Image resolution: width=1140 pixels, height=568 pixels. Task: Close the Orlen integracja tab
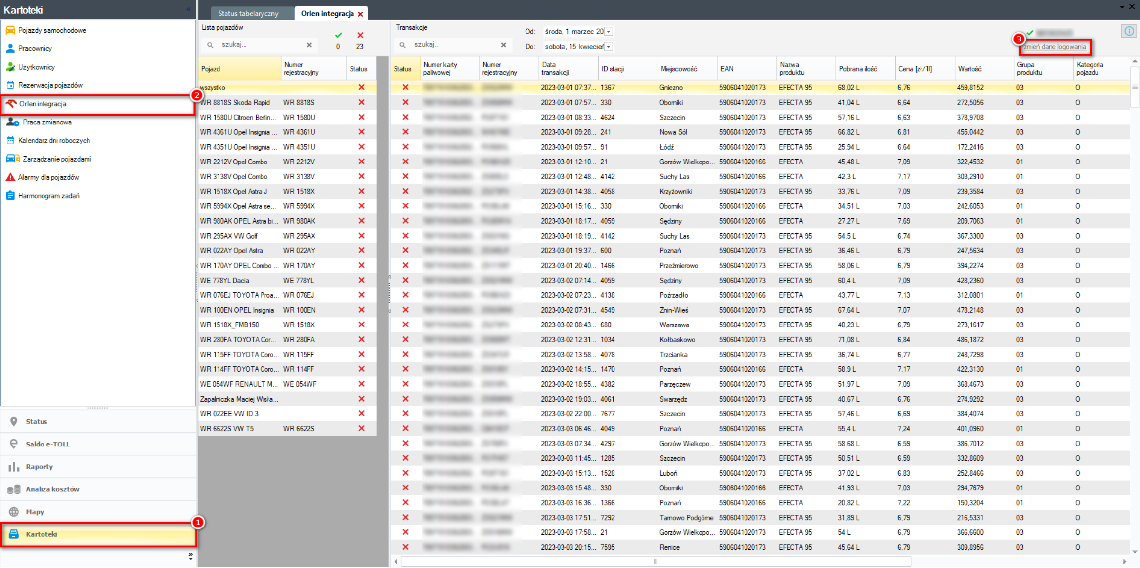click(361, 14)
